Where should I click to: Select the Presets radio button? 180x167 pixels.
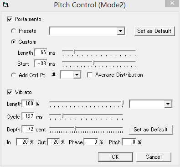[x=14, y=31]
